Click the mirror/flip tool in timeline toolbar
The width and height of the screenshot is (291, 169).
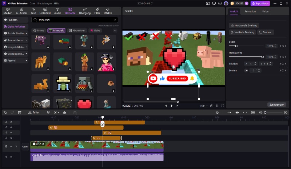[65, 113]
